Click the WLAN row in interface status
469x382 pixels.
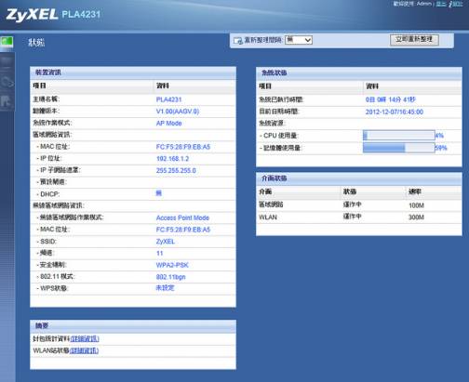359,217
